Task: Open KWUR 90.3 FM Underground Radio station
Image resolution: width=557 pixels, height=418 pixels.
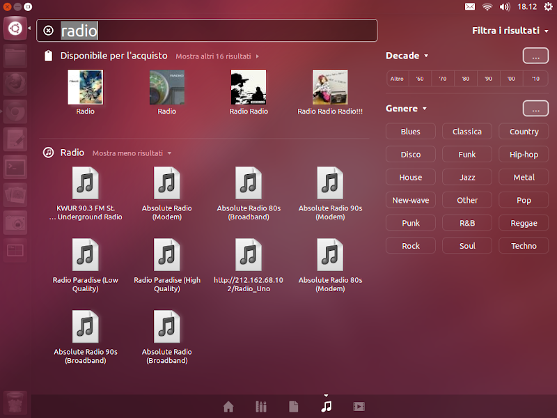Action: tap(85, 194)
